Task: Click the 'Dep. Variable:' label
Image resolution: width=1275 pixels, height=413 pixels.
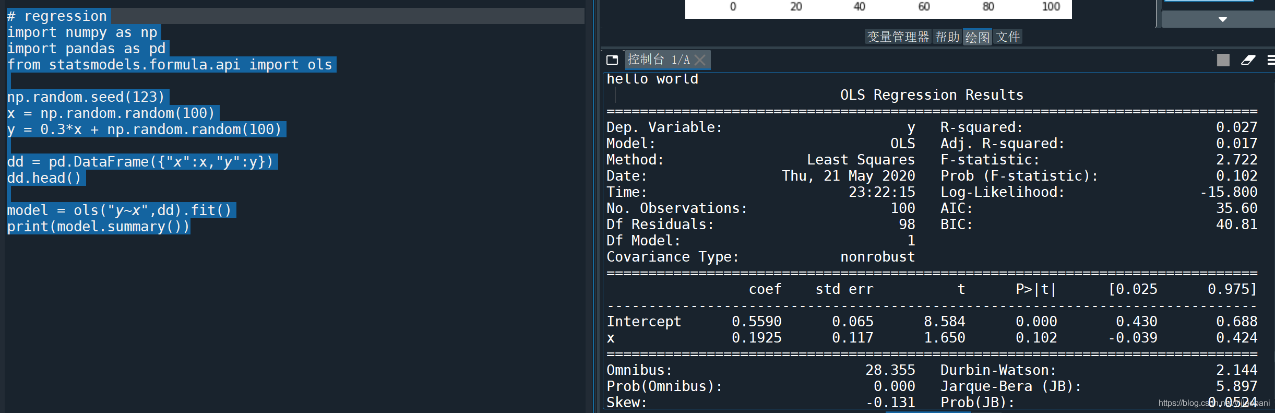Action: [x=664, y=127]
